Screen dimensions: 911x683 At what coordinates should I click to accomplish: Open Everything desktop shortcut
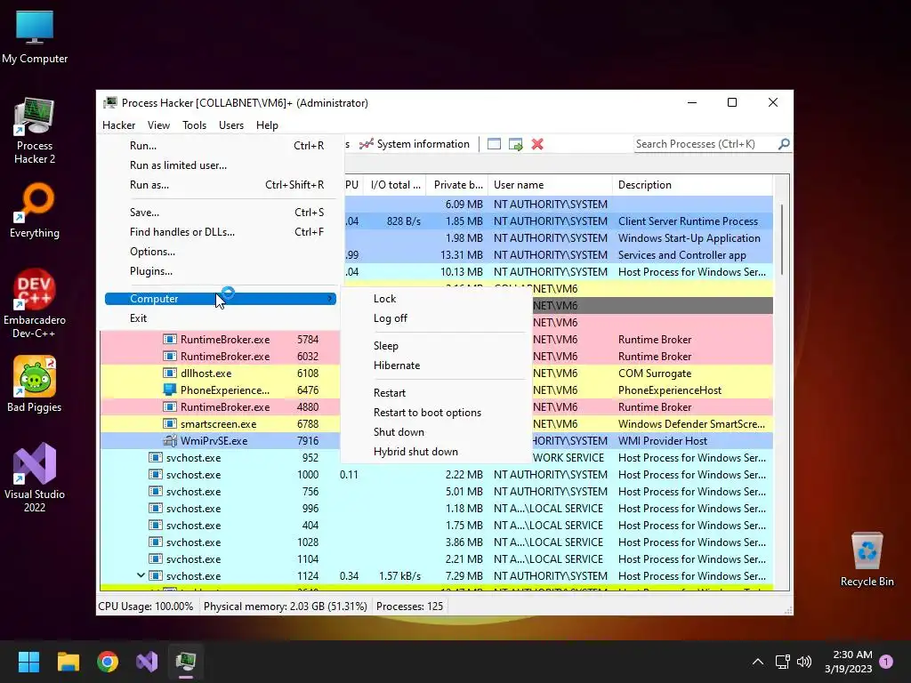[35, 211]
